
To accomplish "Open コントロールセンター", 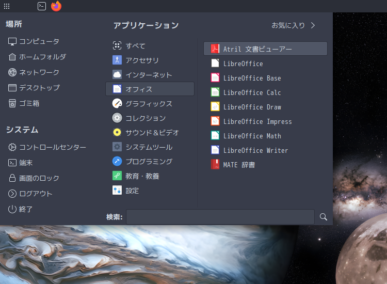I will 47,147.
